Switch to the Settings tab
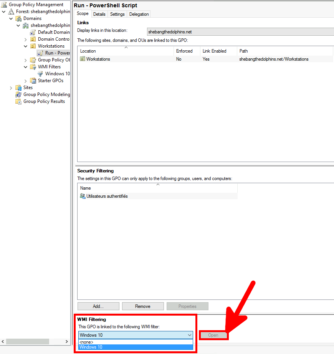 click(x=117, y=14)
